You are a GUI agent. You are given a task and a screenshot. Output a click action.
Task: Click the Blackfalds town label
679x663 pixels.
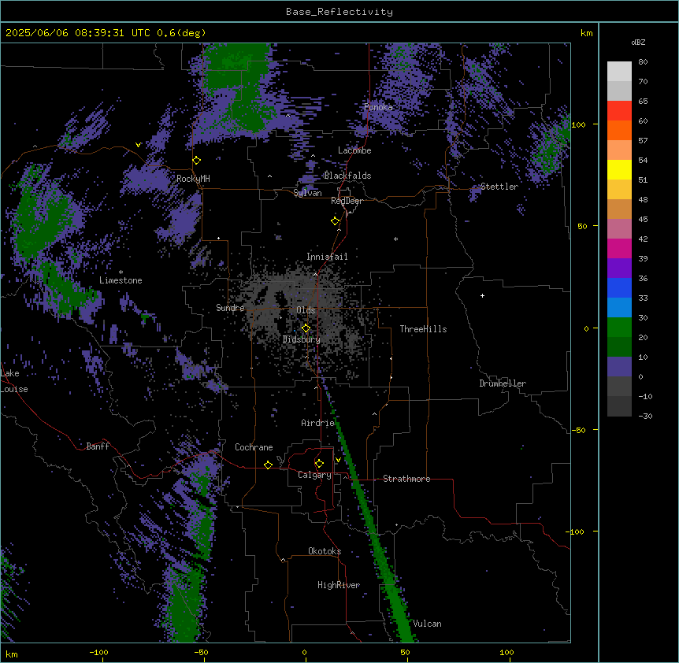[x=347, y=176]
